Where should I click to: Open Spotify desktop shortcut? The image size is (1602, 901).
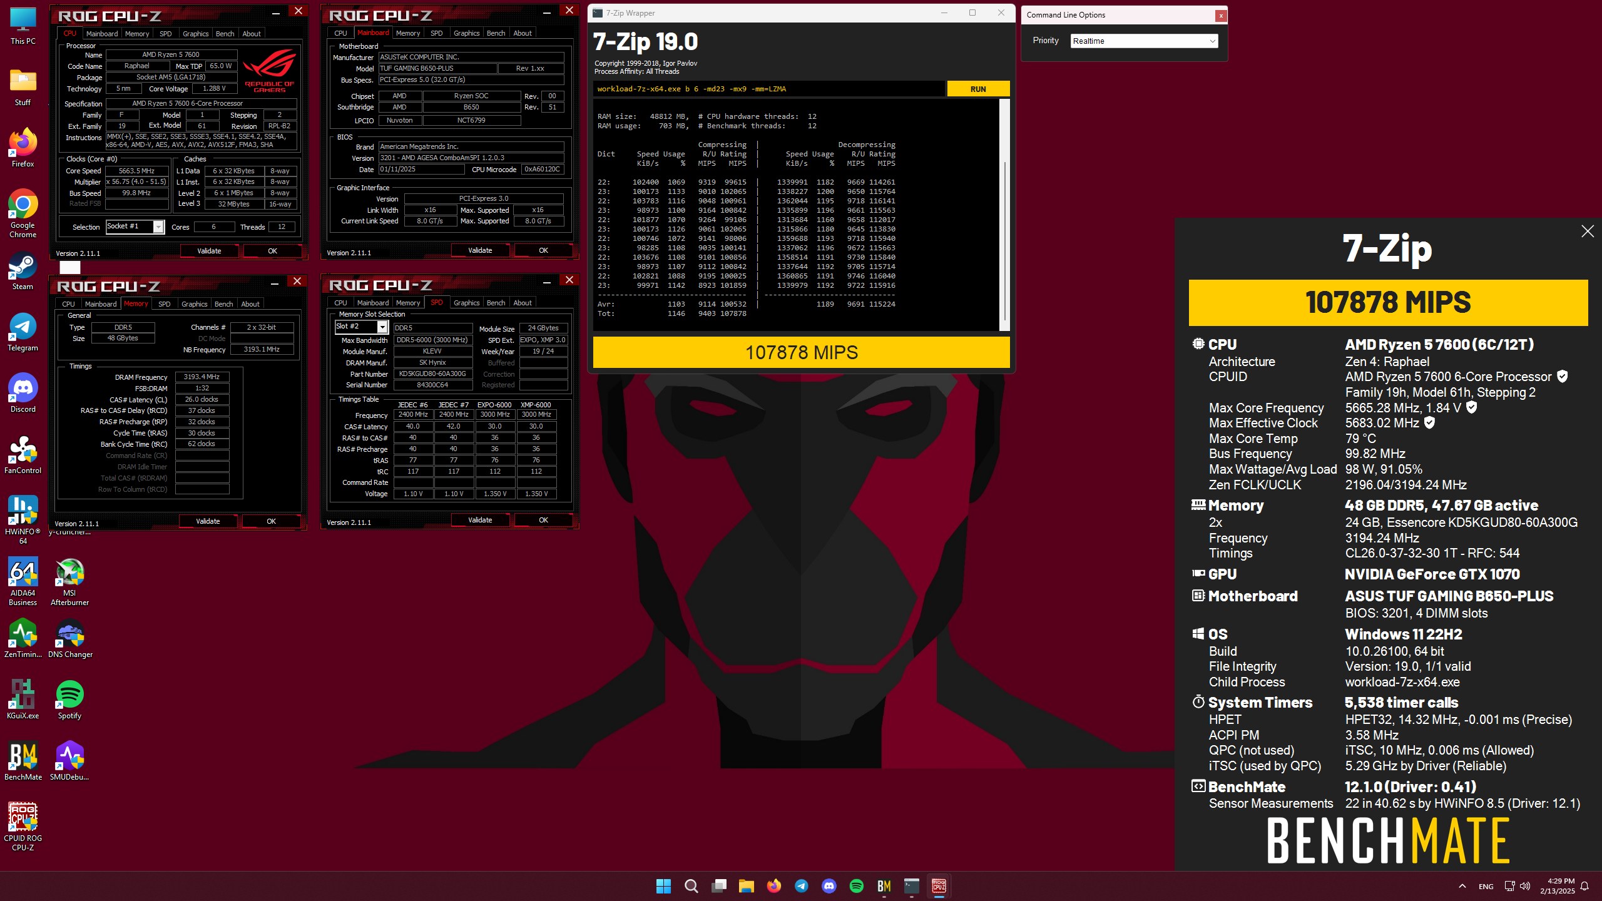click(69, 700)
